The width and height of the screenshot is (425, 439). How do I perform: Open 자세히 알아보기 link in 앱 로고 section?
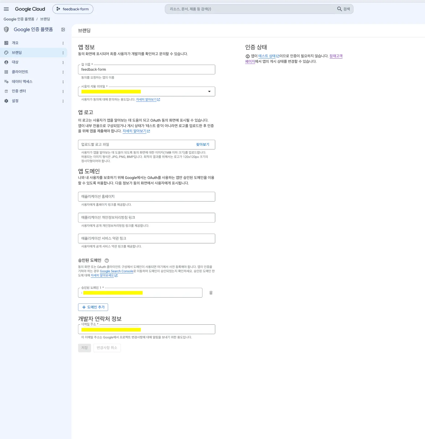[x=136, y=131]
